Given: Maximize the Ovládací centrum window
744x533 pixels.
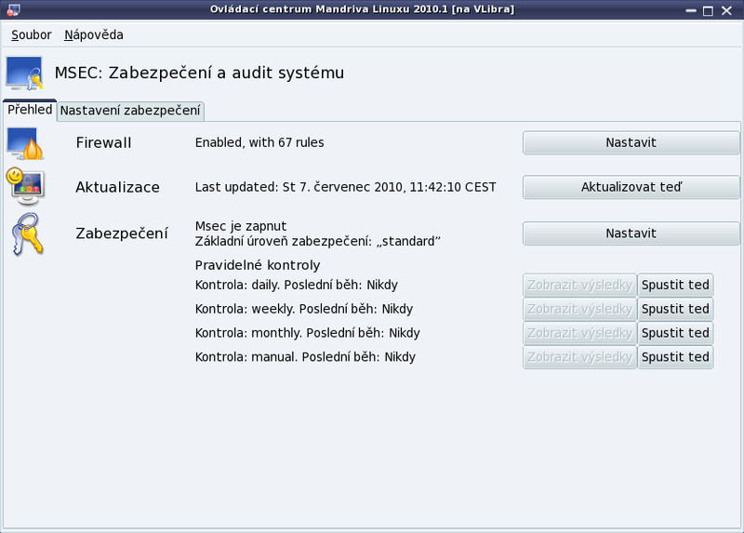Looking at the screenshot, I should [708, 10].
